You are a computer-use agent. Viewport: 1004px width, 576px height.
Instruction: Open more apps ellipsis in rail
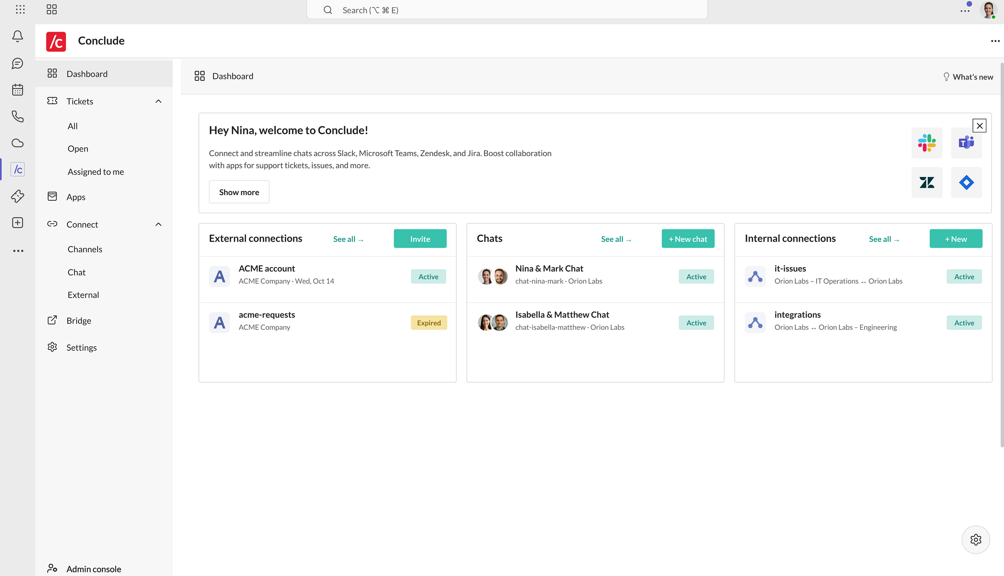[x=18, y=251]
